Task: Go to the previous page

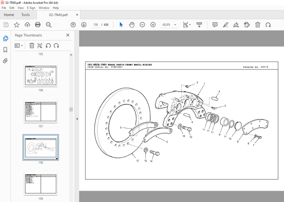Action: click(73, 25)
